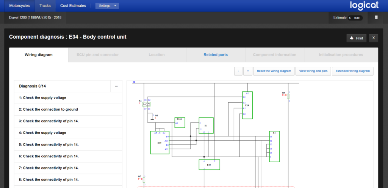Open the Extended wiring diagram

point(353,71)
